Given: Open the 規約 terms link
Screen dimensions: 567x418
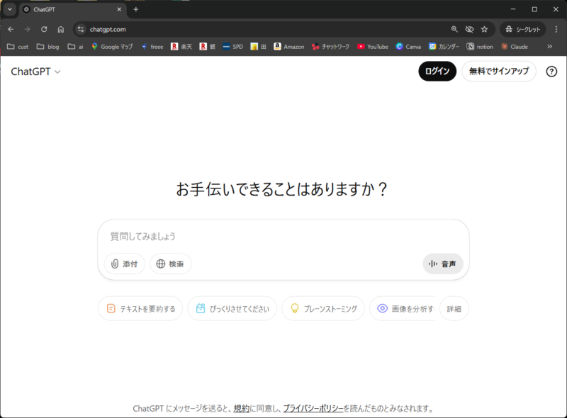Looking at the screenshot, I should click(241, 409).
